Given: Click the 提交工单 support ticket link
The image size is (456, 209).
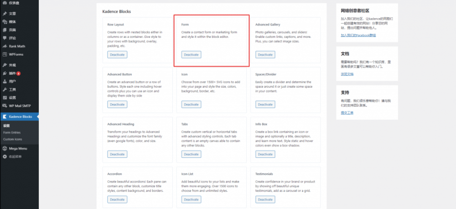Looking at the screenshot, I should [347, 112].
